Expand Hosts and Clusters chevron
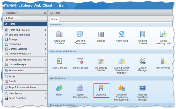This screenshot has width=176, height=109. pos(45,30)
